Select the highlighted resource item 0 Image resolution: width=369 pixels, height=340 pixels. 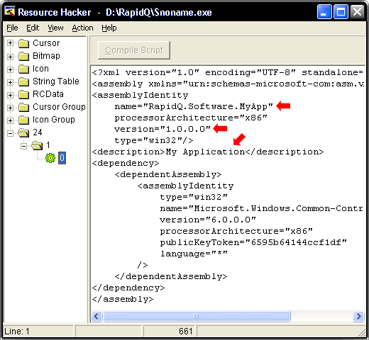(x=62, y=158)
